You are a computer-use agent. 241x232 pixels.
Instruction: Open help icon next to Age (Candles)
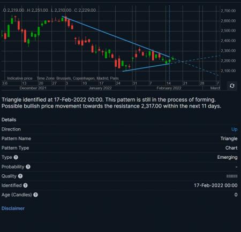(x=35, y=195)
